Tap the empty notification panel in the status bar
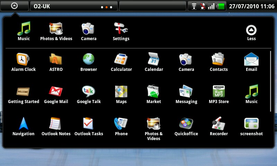The image size is (277, 166). pyautogui.click(x=153, y=6)
